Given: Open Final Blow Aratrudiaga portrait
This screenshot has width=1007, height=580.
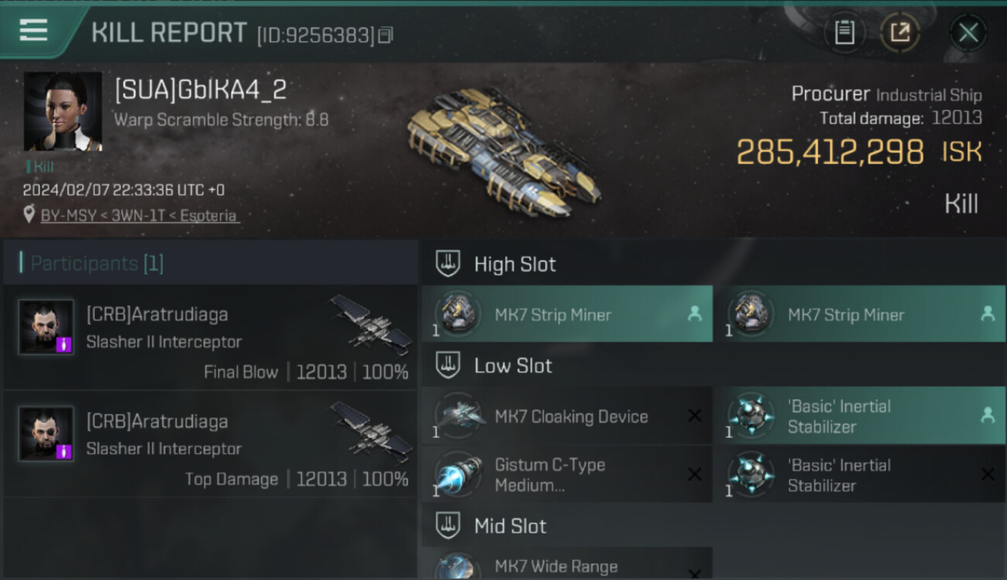Looking at the screenshot, I should click(46, 327).
